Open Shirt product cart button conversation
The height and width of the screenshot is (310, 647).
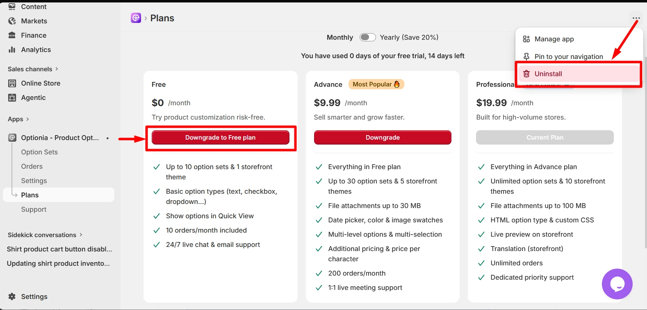[59, 249]
